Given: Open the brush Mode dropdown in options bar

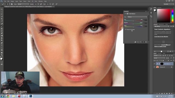Looking at the screenshot, I should 23,4.
